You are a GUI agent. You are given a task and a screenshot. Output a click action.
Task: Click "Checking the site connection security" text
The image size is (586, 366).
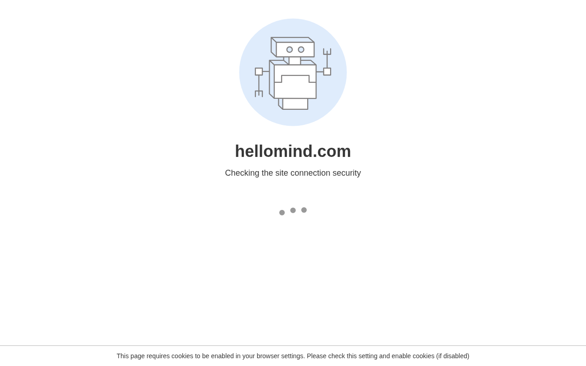(293, 173)
